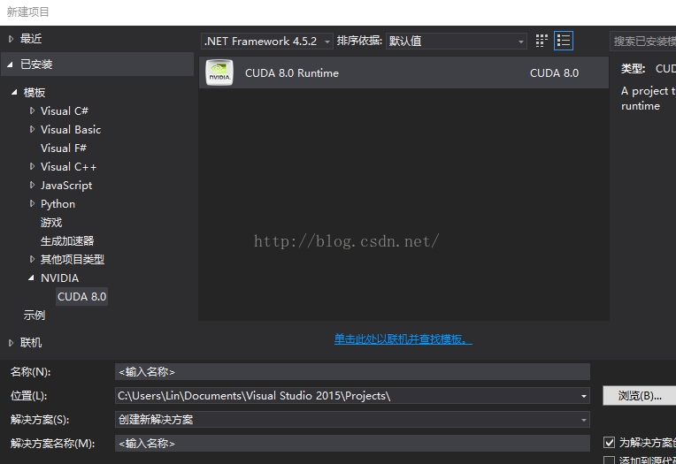Select the NVIDIA label in tree
Viewport: 676px width, 464px height.
click(59, 278)
